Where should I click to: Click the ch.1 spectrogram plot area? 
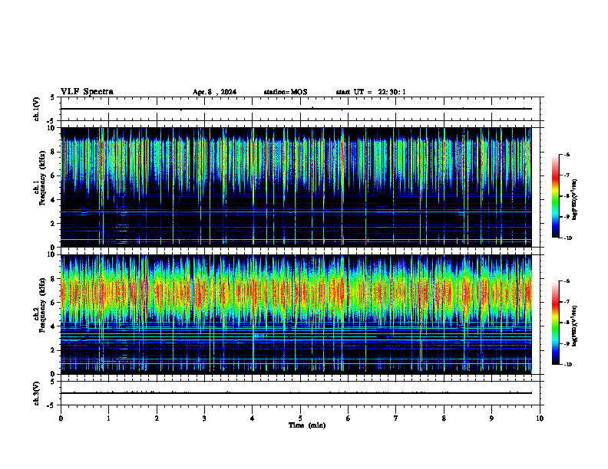tap(296, 187)
